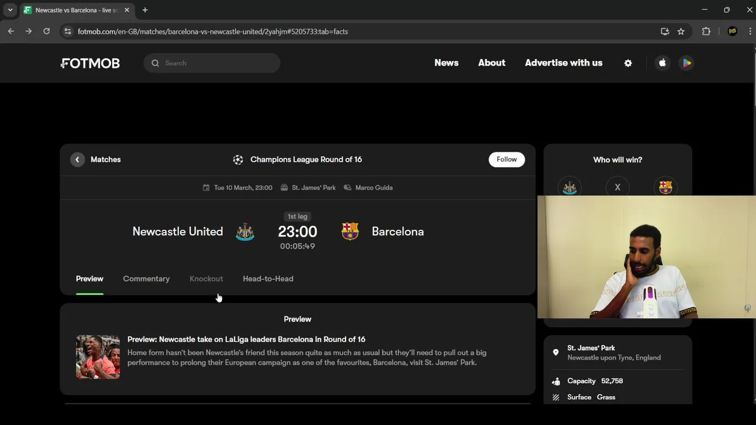
Task: Click Marco Guida referee name
Action: click(x=374, y=188)
